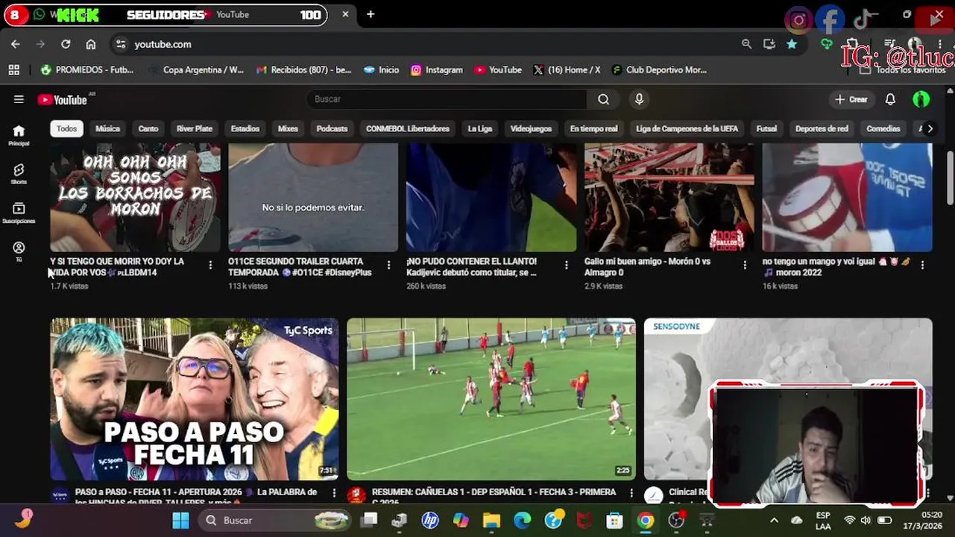
Task: Open options for PASO a PASO video
Action: pos(334,493)
